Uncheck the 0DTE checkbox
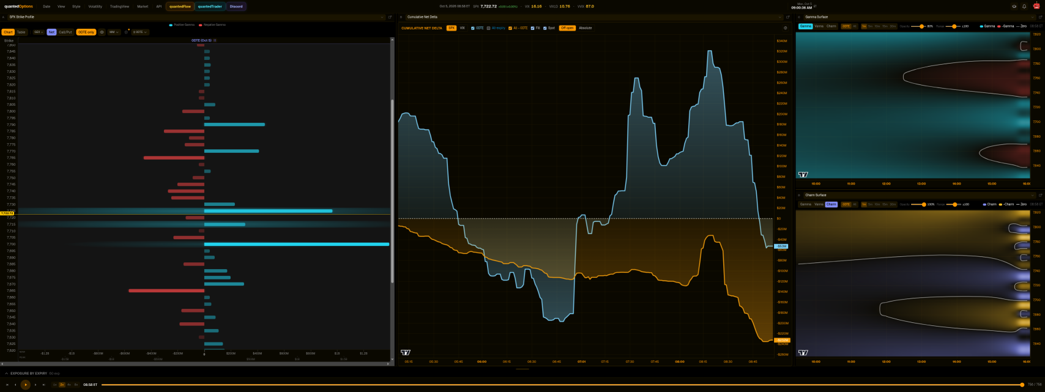This screenshot has height=392, width=1045. point(473,28)
